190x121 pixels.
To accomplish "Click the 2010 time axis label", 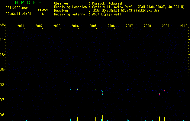I will (x=184, y=26).
